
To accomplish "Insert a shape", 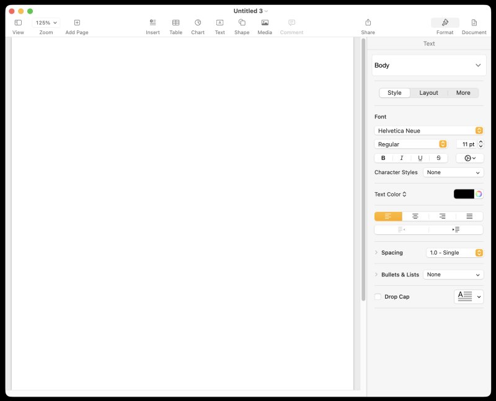I will point(242,23).
